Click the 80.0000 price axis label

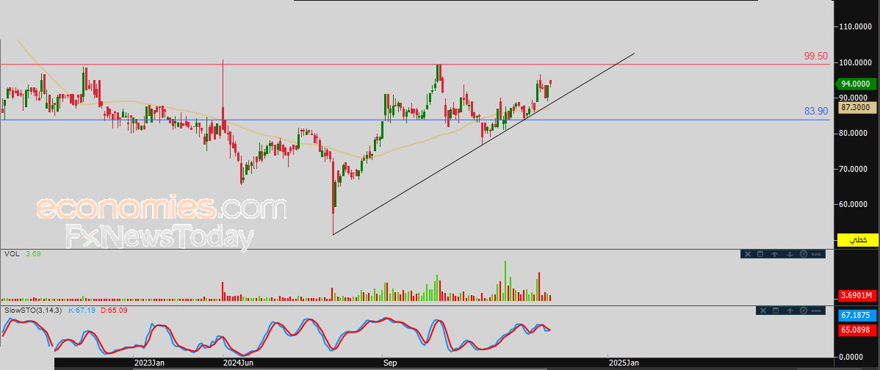(854, 133)
